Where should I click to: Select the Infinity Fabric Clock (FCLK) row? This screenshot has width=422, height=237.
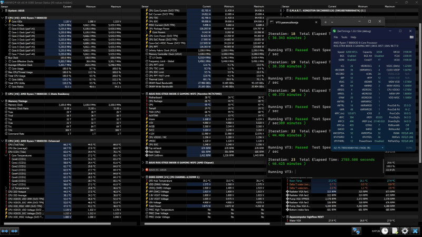pos(205,50)
